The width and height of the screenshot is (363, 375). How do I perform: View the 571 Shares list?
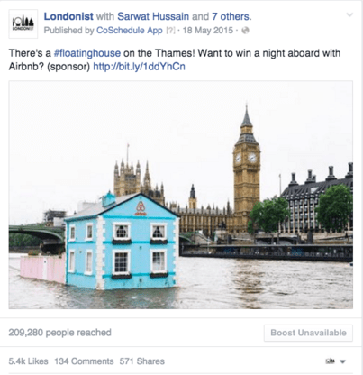click(142, 361)
